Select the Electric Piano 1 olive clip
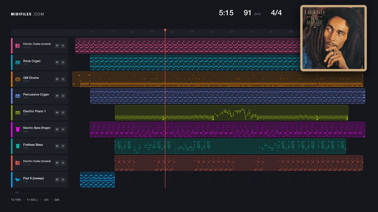 click(232, 113)
